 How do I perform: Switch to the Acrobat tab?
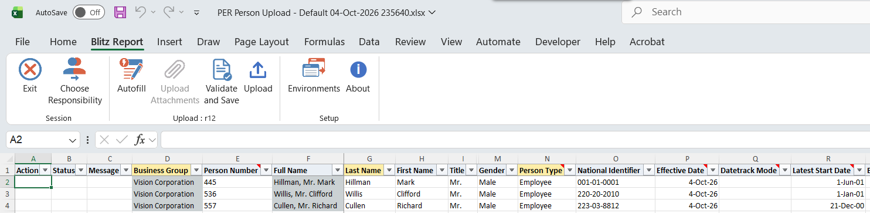pyautogui.click(x=647, y=42)
